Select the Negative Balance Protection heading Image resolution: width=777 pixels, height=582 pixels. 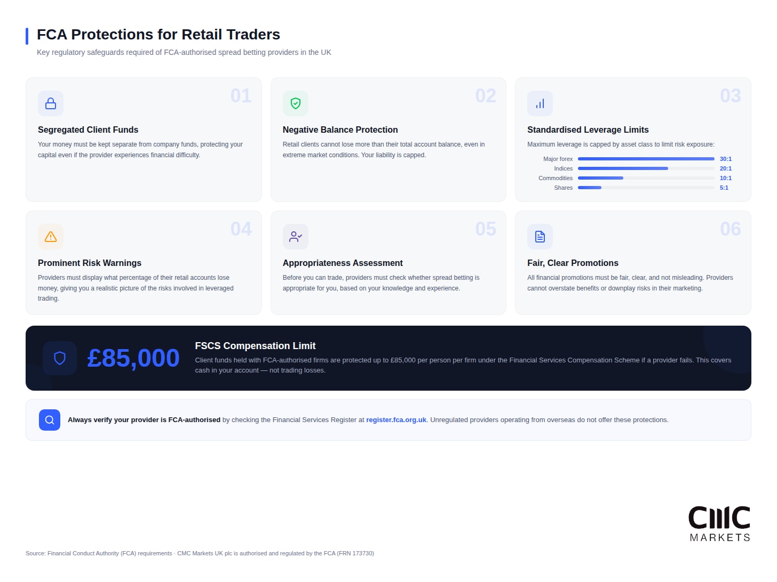340,130
